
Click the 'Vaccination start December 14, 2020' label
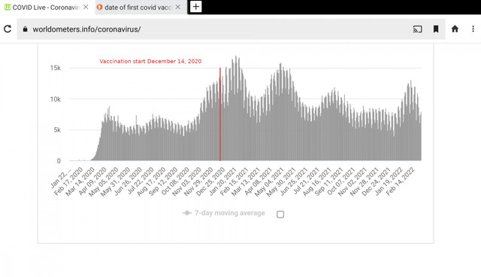(150, 61)
